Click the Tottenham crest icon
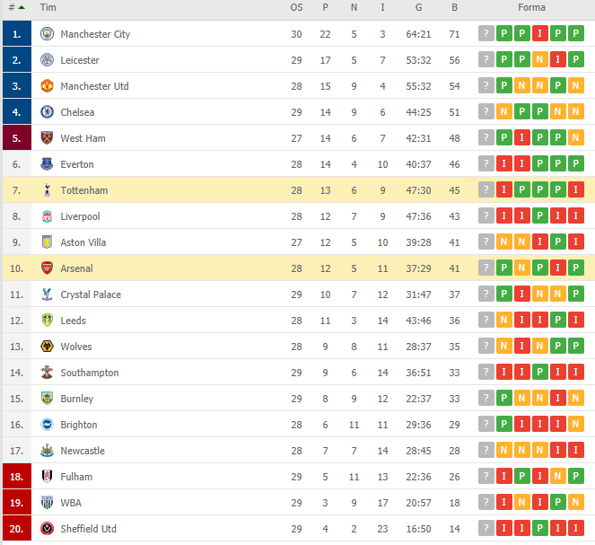Viewport: 595px width, 545px height. pos(47,190)
